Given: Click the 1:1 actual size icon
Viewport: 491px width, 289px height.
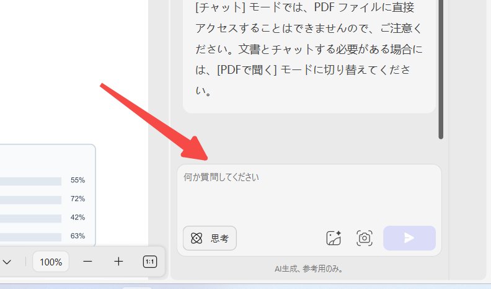Looking at the screenshot, I should click(149, 262).
